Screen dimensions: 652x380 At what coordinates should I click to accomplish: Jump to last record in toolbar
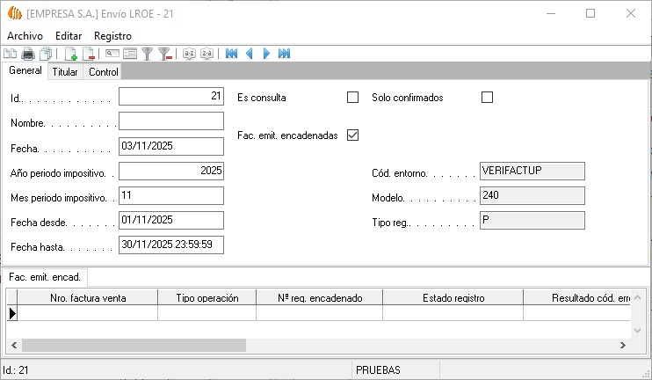[x=284, y=54]
